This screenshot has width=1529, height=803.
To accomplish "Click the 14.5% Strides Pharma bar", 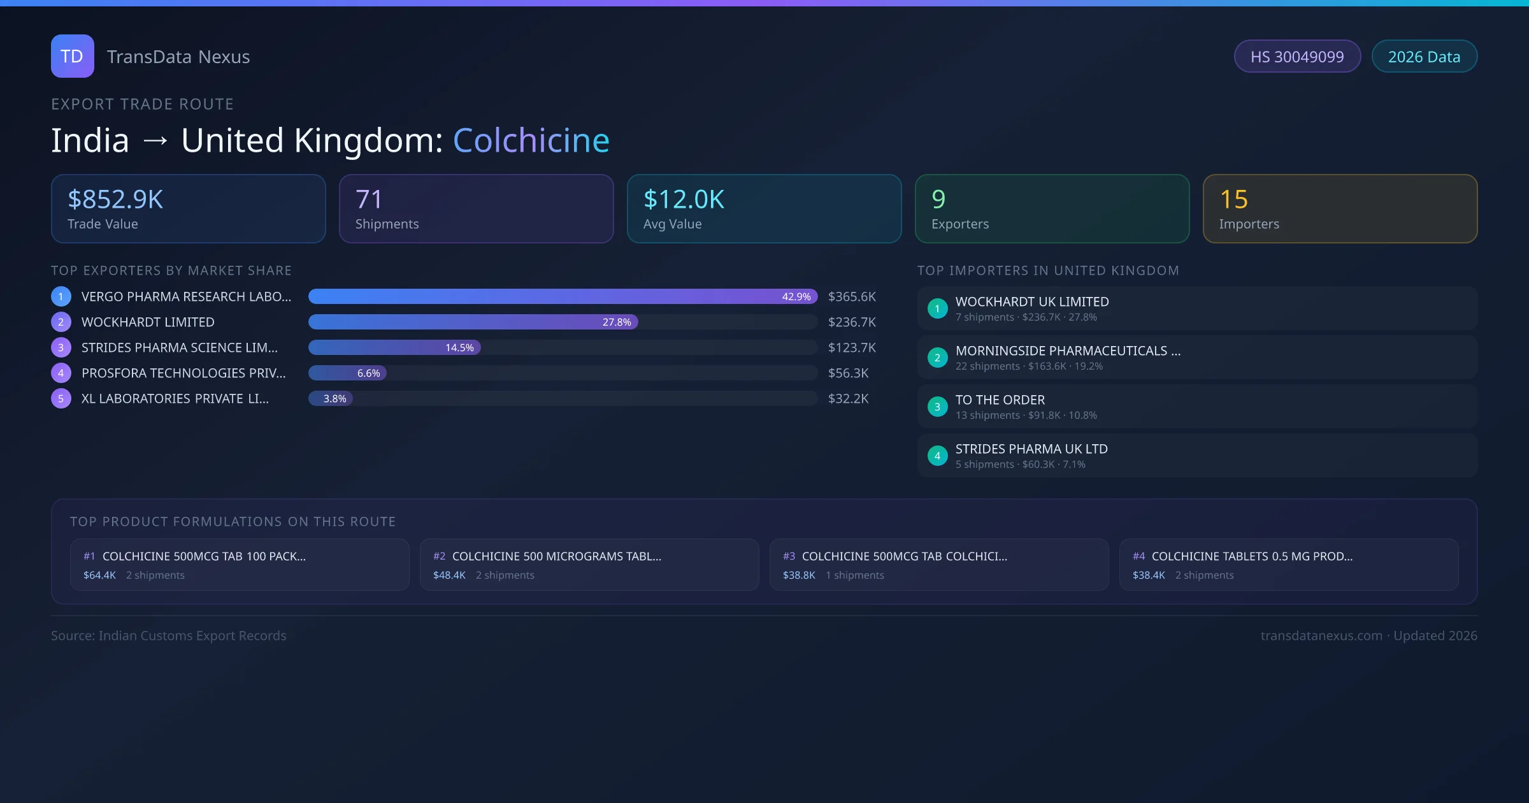I will 394,347.
